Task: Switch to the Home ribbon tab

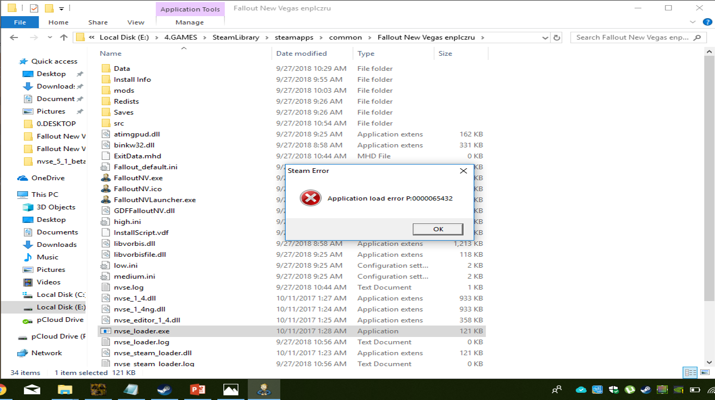Action: [58, 22]
